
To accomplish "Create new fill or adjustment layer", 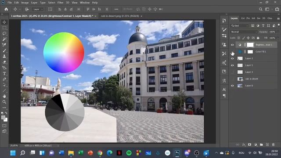I will [x=256, y=144].
